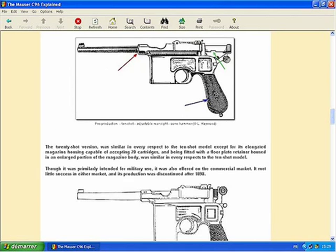336x252 pixels.
Task: Open the Options menu
Action: tap(46, 12)
